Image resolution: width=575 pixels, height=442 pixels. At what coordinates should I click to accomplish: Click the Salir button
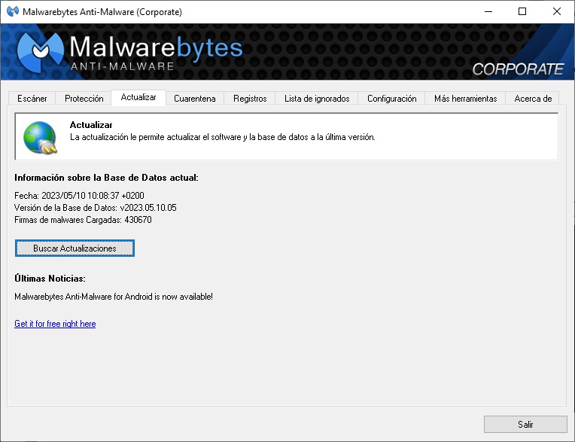pyautogui.click(x=525, y=425)
